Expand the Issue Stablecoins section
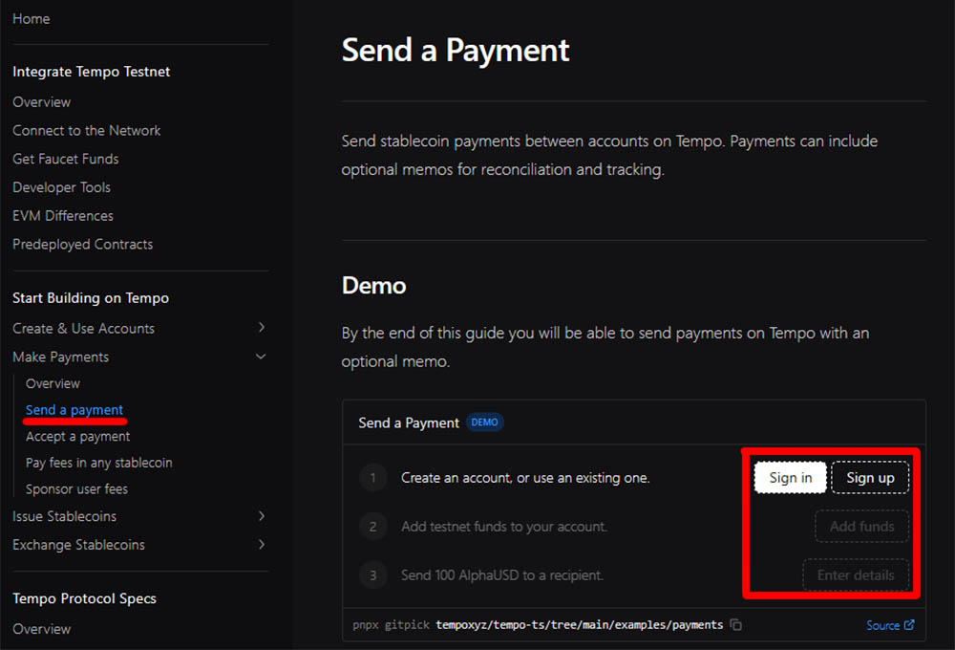The width and height of the screenshot is (955, 650). pyautogui.click(x=262, y=516)
